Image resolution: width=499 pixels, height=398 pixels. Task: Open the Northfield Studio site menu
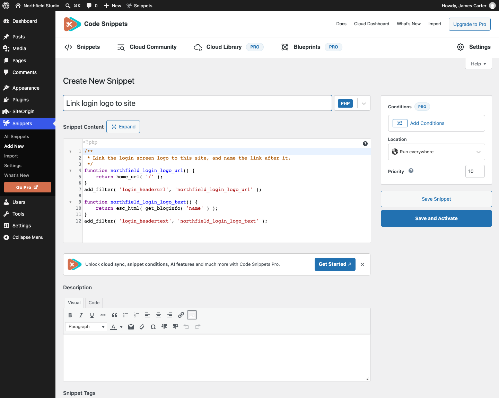tap(37, 6)
